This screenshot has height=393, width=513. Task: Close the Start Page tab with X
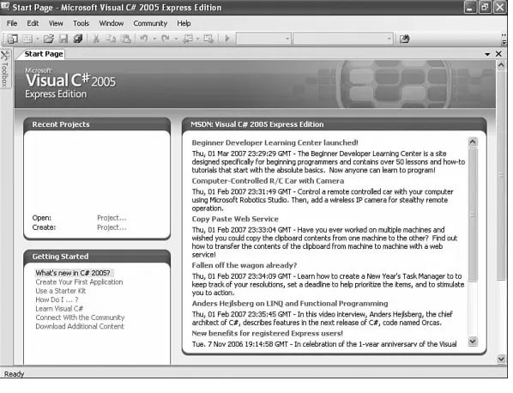tap(498, 54)
